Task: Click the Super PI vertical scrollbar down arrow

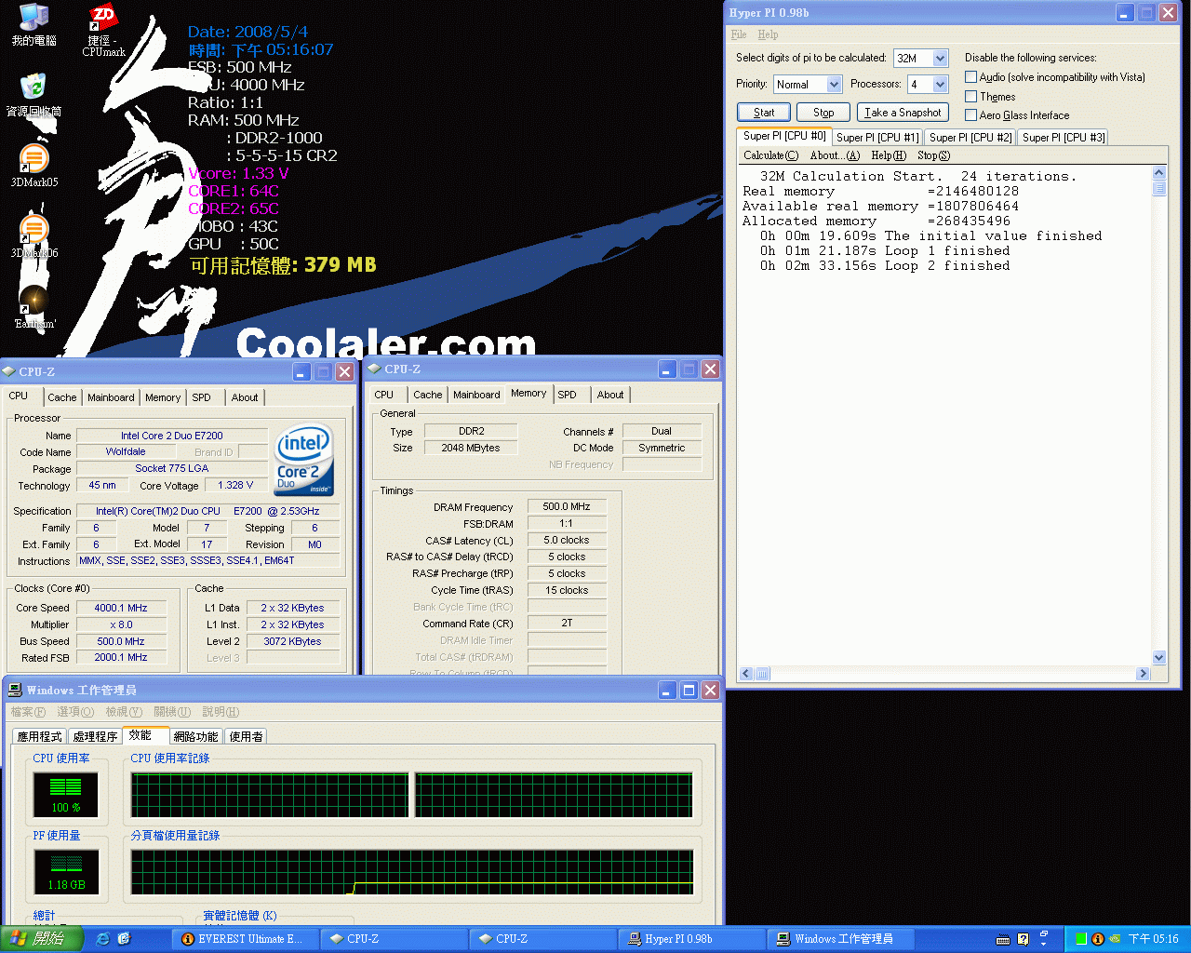Action: (x=1159, y=658)
